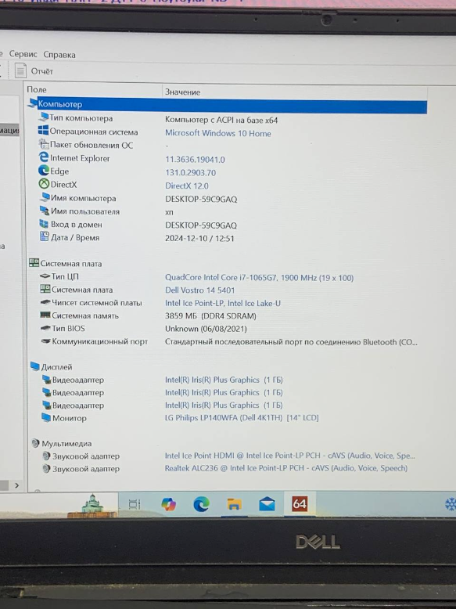Click the Тип ЦП processor icon
Image resolution: width=456 pixels, height=609 pixels.
(45, 276)
